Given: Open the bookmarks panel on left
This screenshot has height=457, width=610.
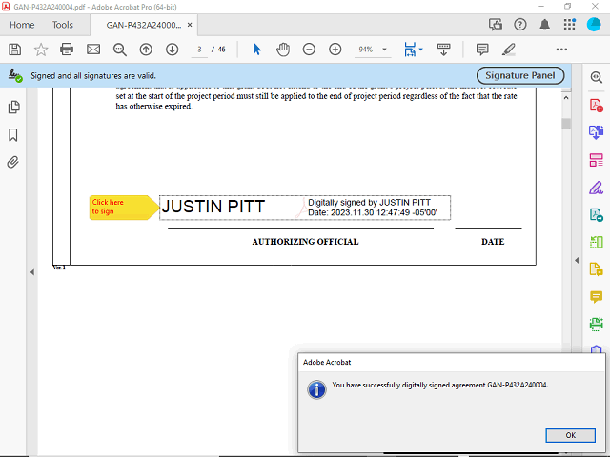Looking at the screenshot, I should [14, 134].
